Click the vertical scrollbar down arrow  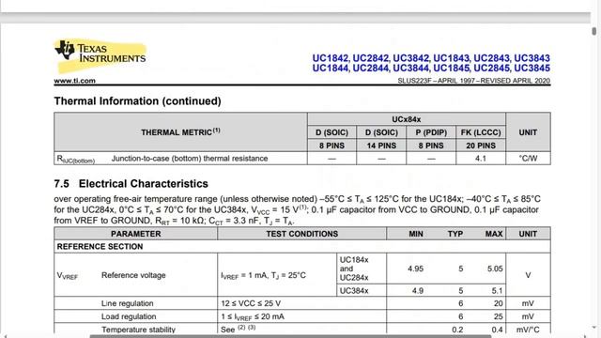tap(594, 328)
